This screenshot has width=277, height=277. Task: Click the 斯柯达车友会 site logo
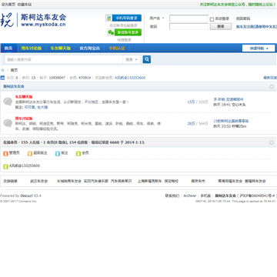33,19
